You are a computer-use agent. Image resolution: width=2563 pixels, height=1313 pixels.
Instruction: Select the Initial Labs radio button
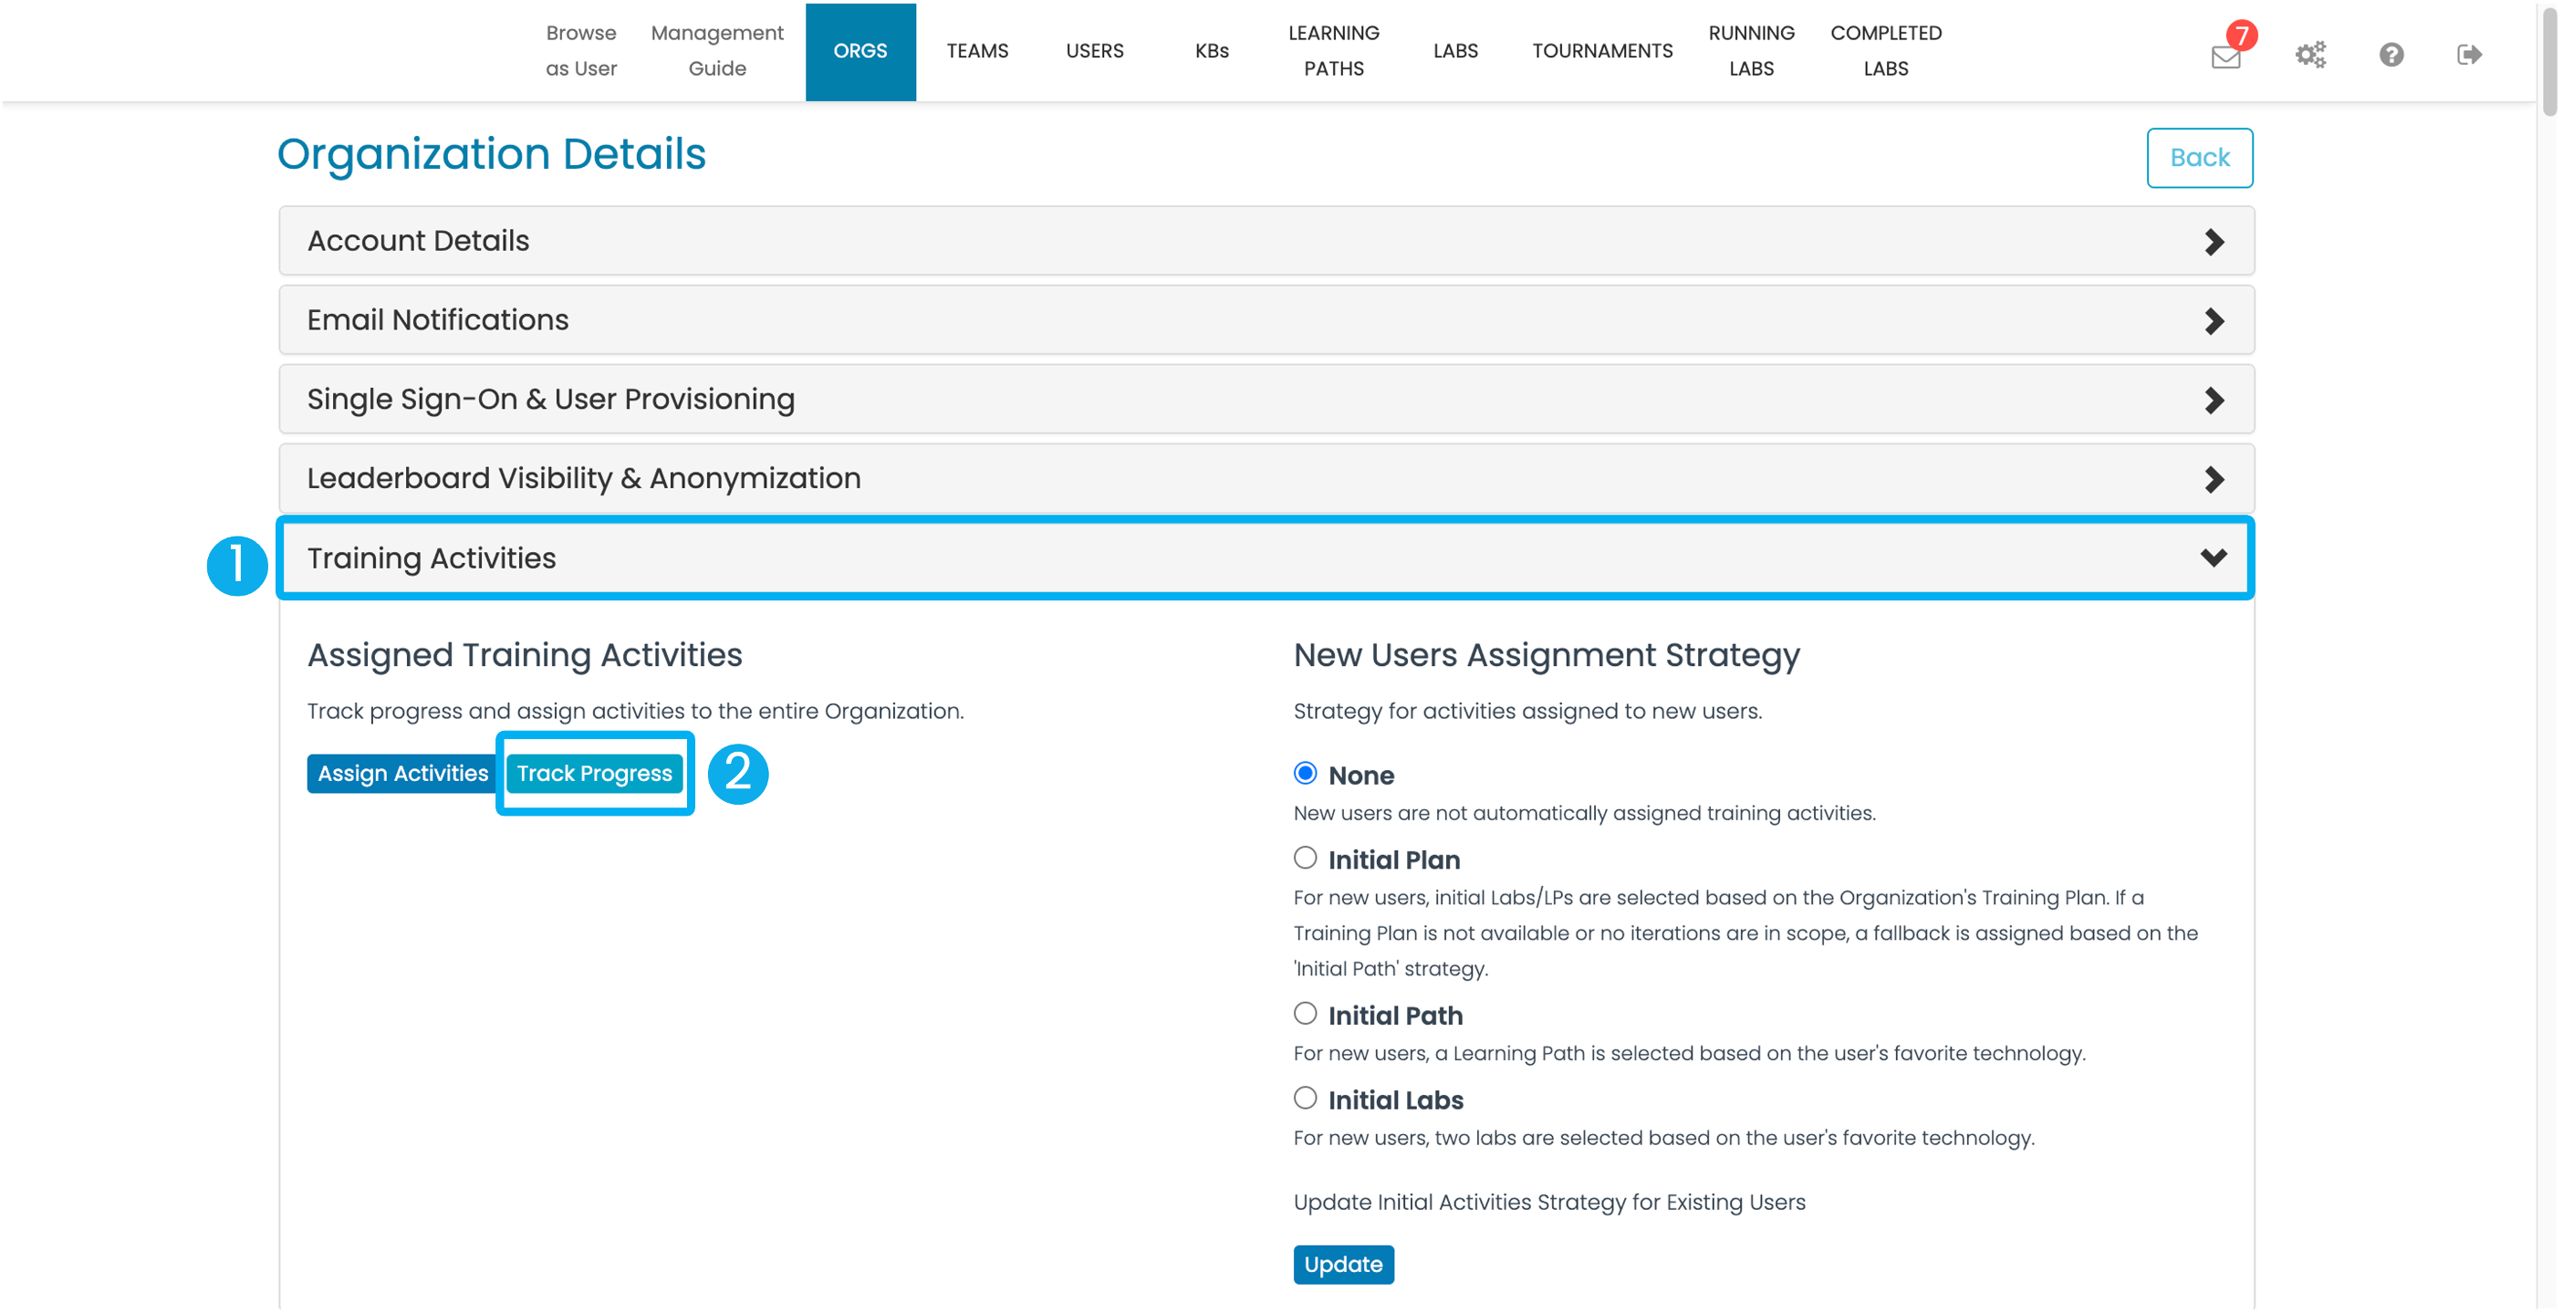(1305, 1099)
